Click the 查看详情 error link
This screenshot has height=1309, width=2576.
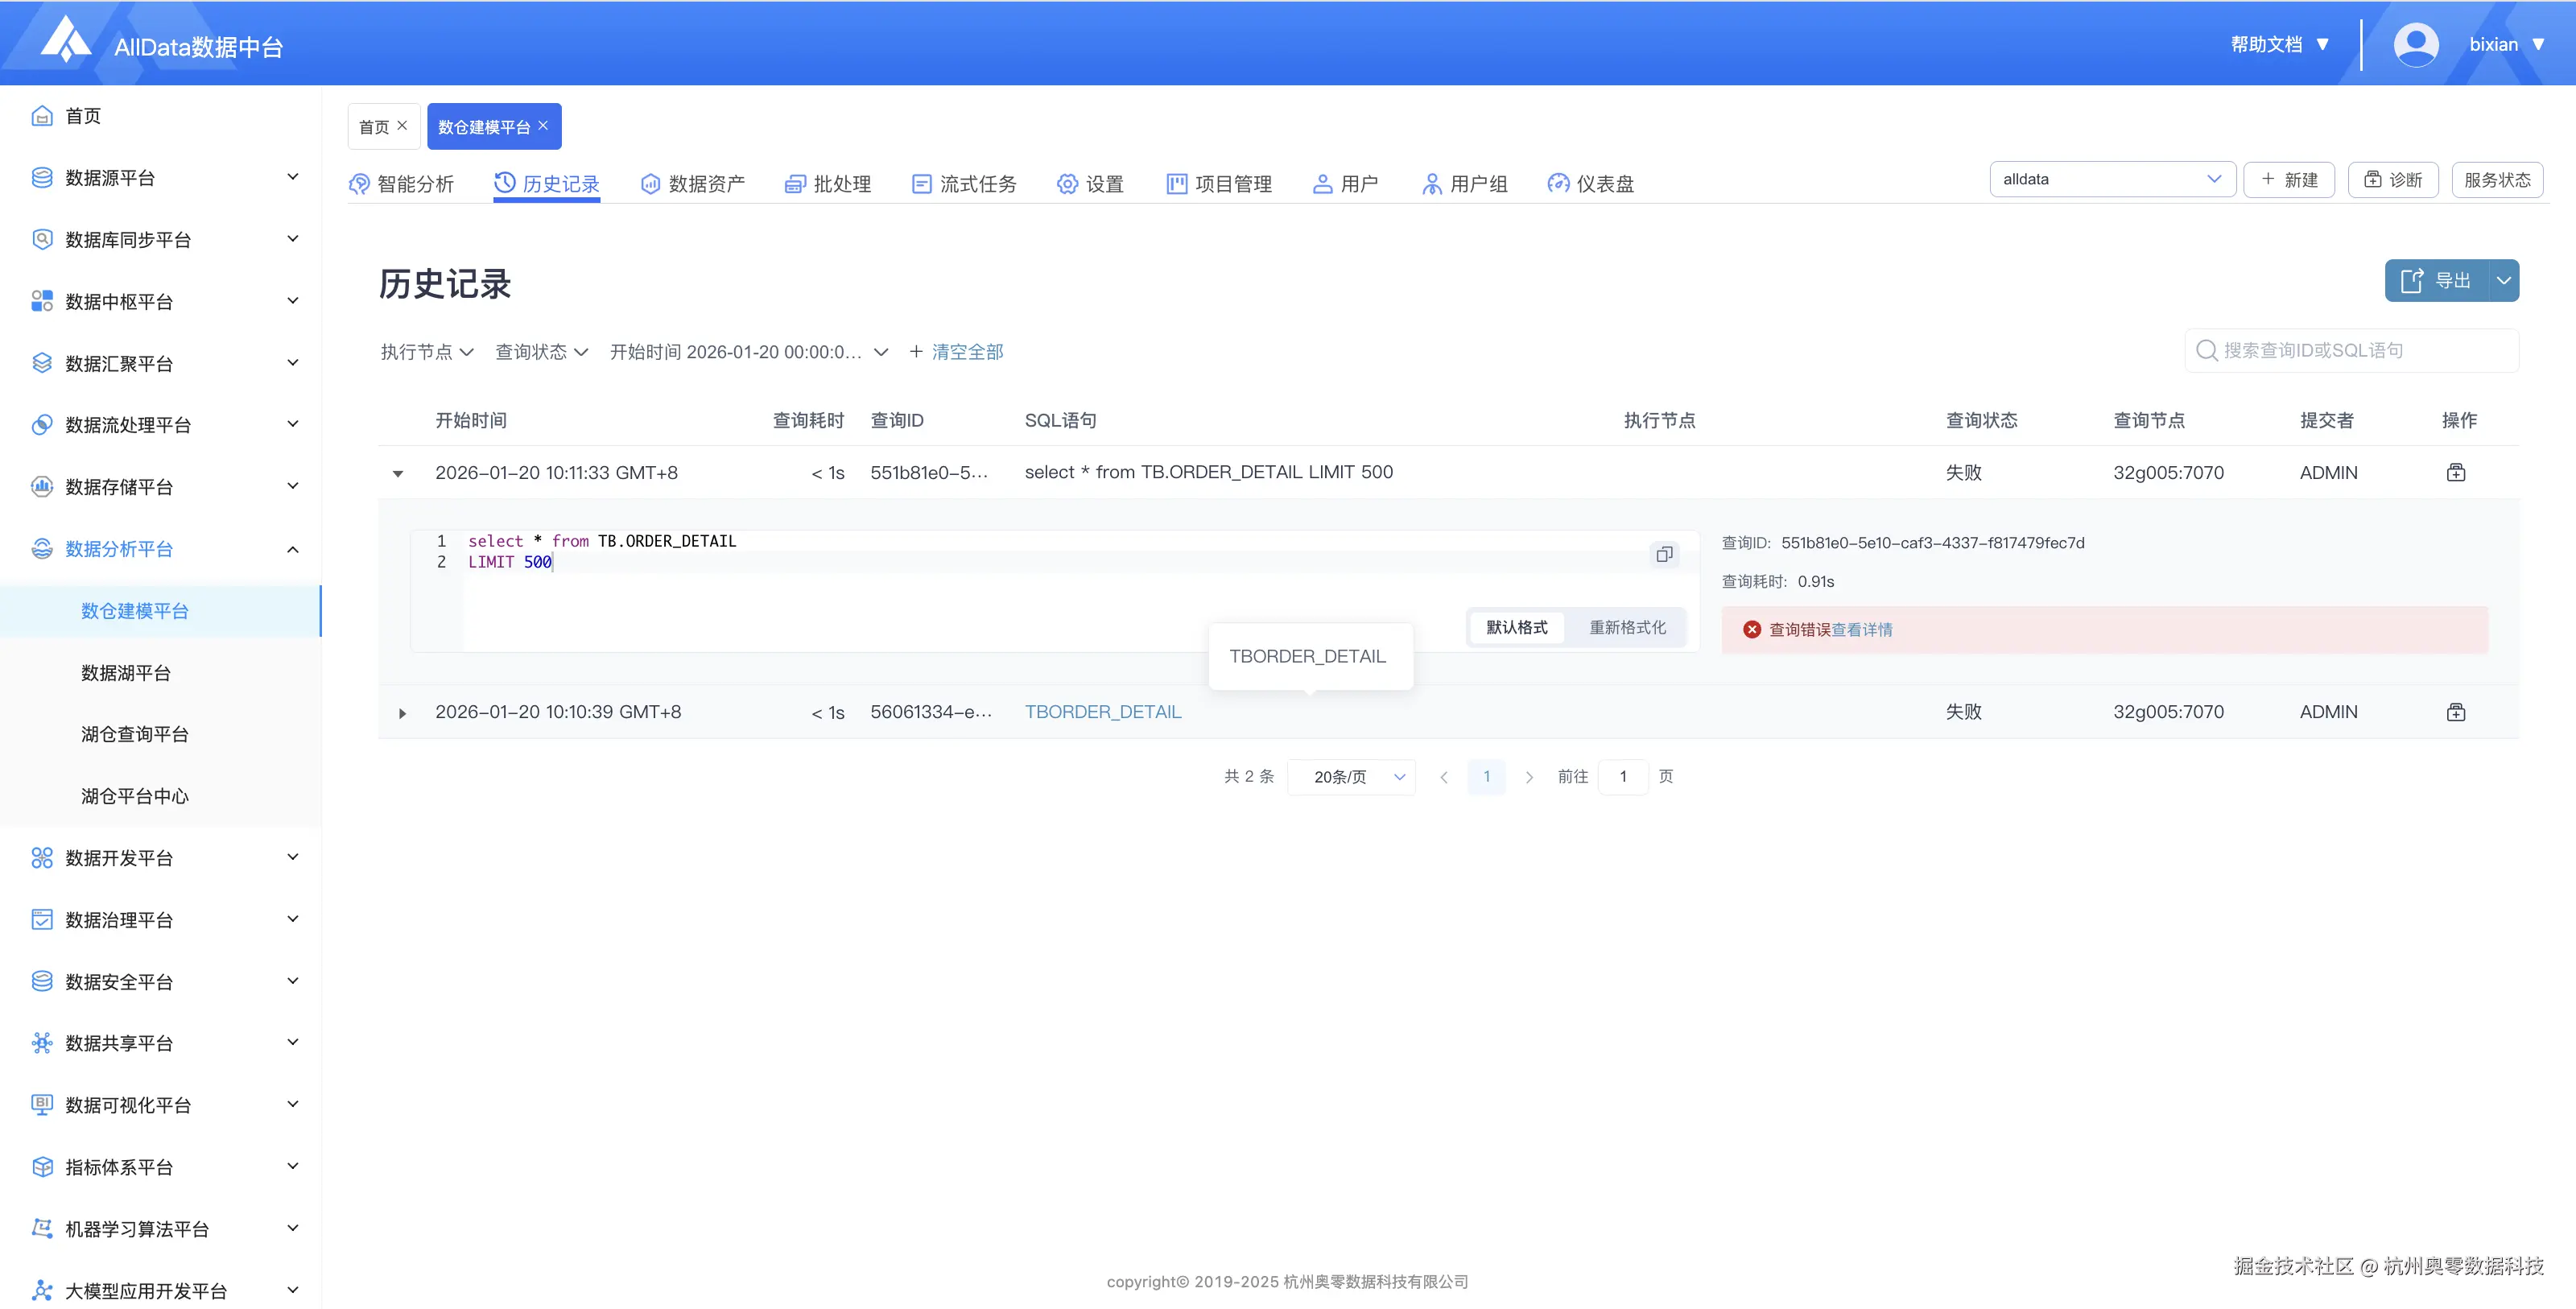click(1862, 630)
